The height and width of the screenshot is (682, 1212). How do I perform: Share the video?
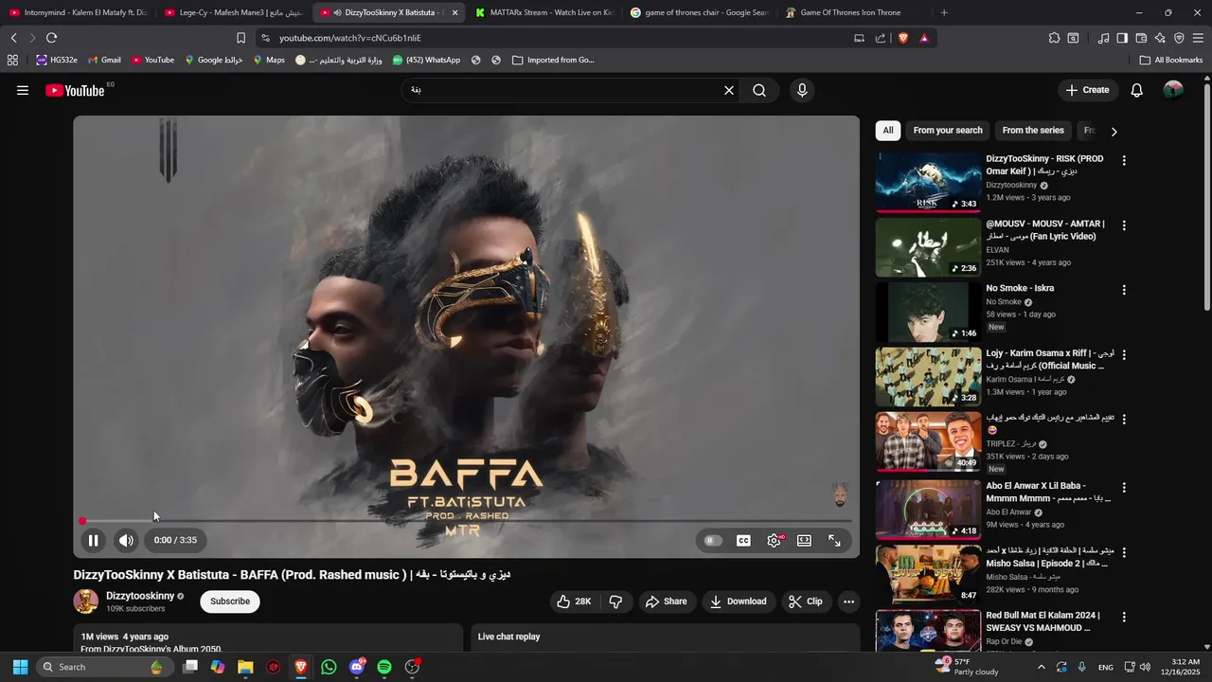(x=666, y=601)
